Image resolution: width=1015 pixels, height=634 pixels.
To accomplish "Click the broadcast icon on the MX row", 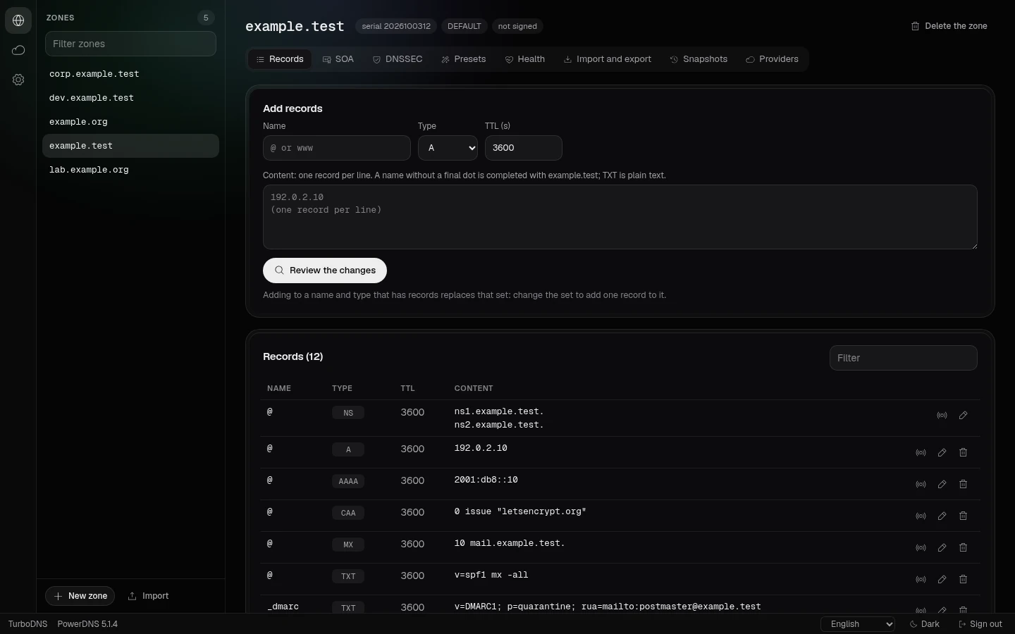I will click(x=921, y=547).
